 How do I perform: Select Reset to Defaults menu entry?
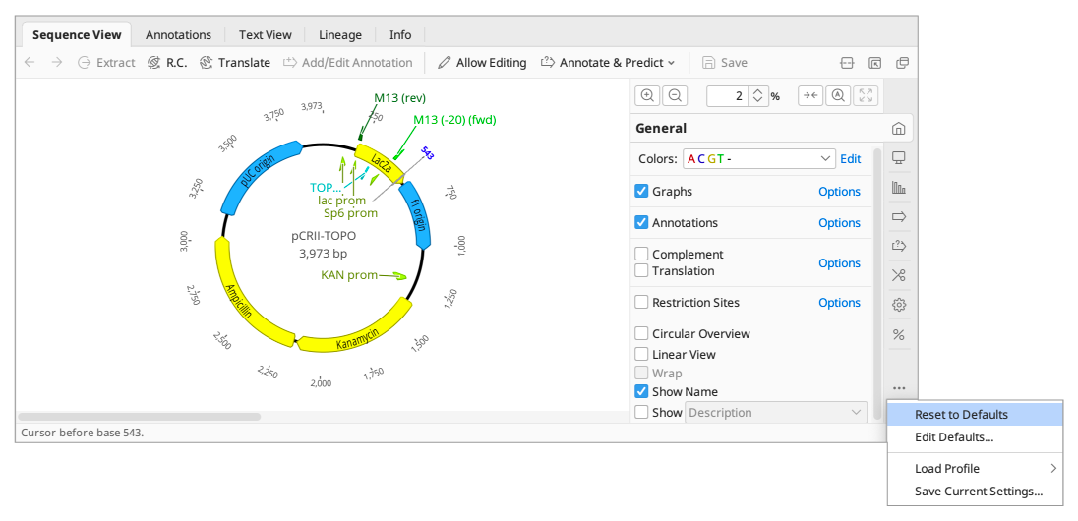tap(961, 415)
